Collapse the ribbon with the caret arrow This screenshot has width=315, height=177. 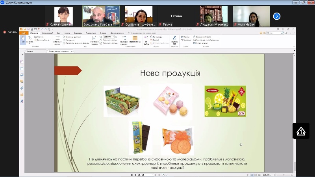coord(294,46)
